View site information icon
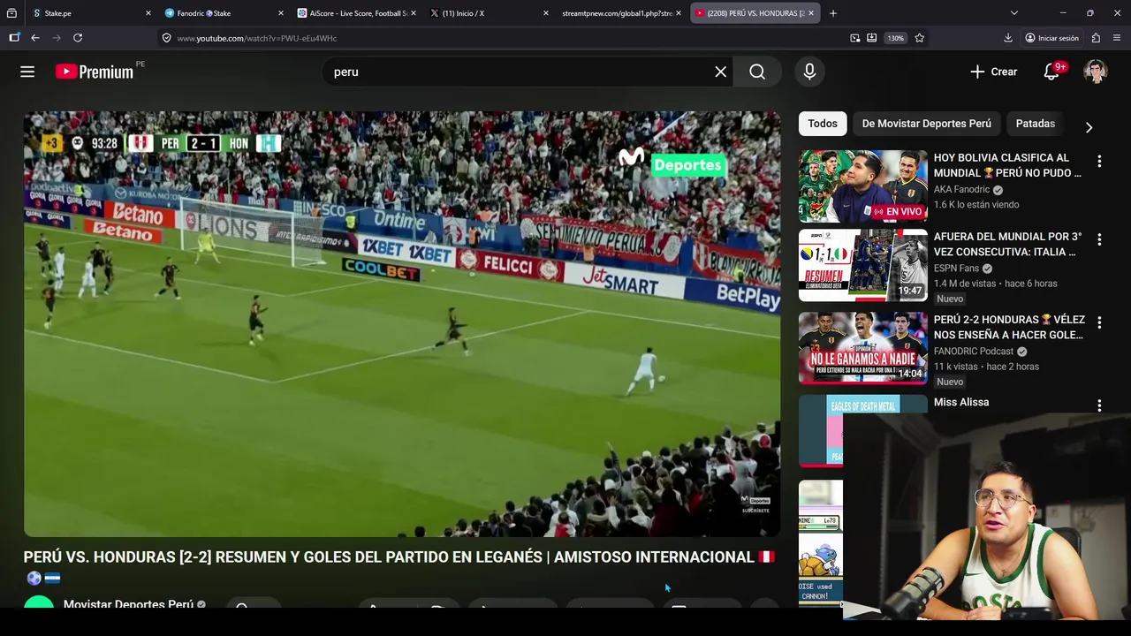 [166, 38]
